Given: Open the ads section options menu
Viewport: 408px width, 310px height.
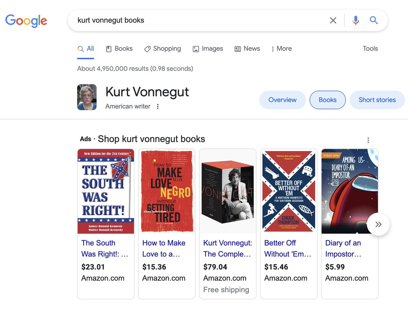Looking at the screenshot, I should point(368,140).
